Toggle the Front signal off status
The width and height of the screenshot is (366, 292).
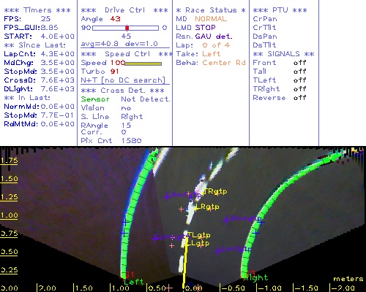click(x=300, y=63)
